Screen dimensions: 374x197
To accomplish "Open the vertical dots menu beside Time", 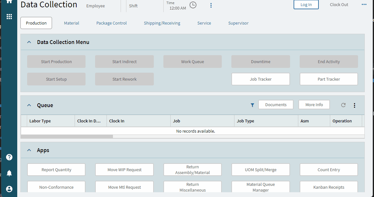I will (211, 5).
